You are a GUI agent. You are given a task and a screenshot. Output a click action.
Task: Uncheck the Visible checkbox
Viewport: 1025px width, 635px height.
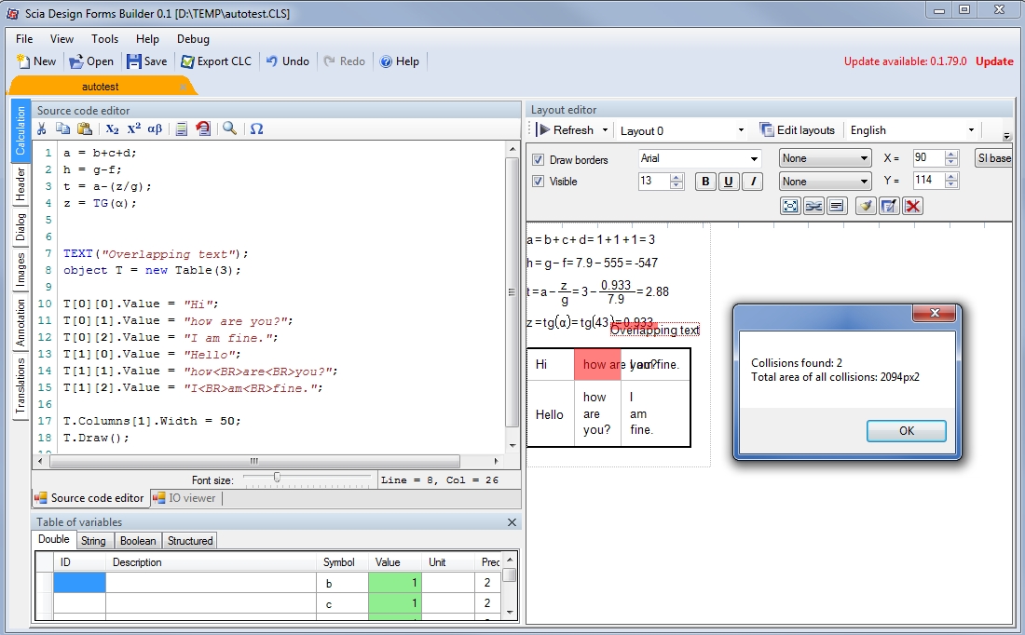(x=538, y=181)
